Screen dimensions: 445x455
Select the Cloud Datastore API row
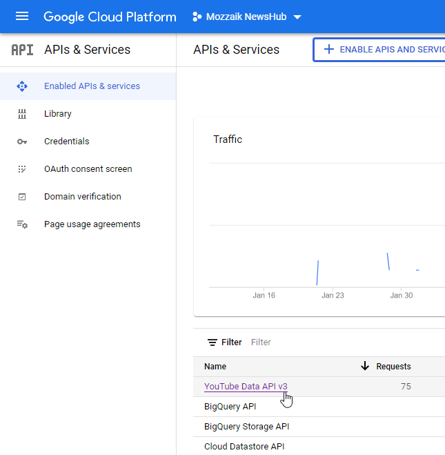319,446
